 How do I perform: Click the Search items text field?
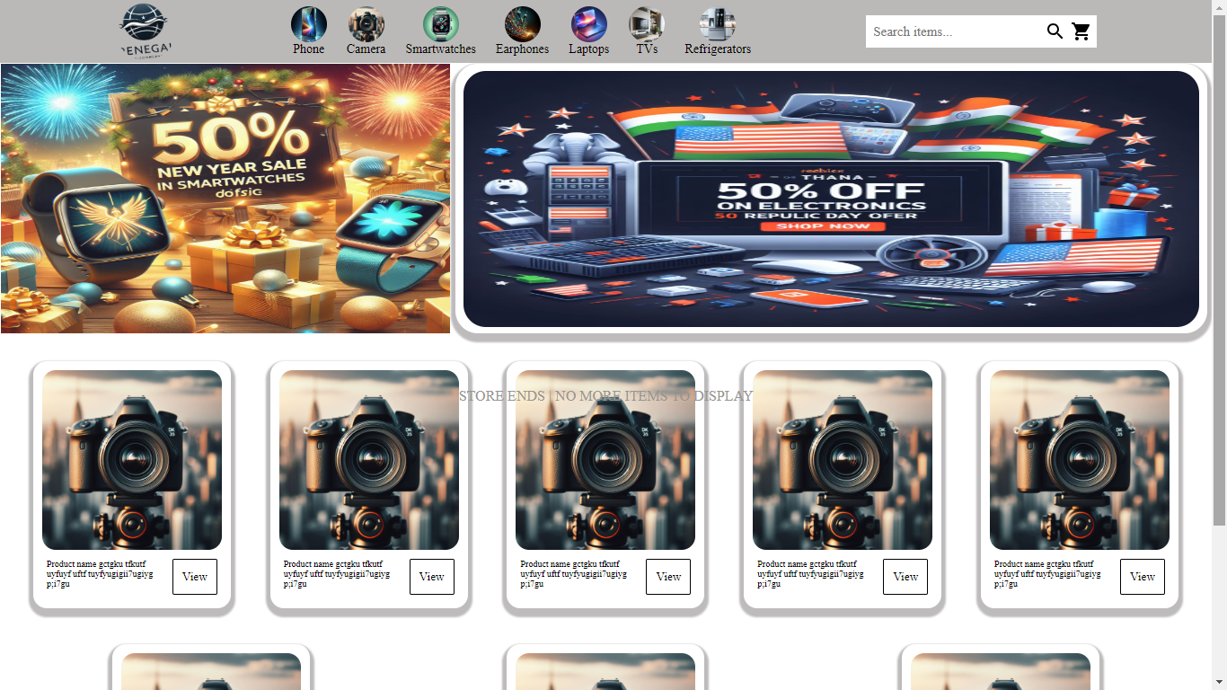952,31
